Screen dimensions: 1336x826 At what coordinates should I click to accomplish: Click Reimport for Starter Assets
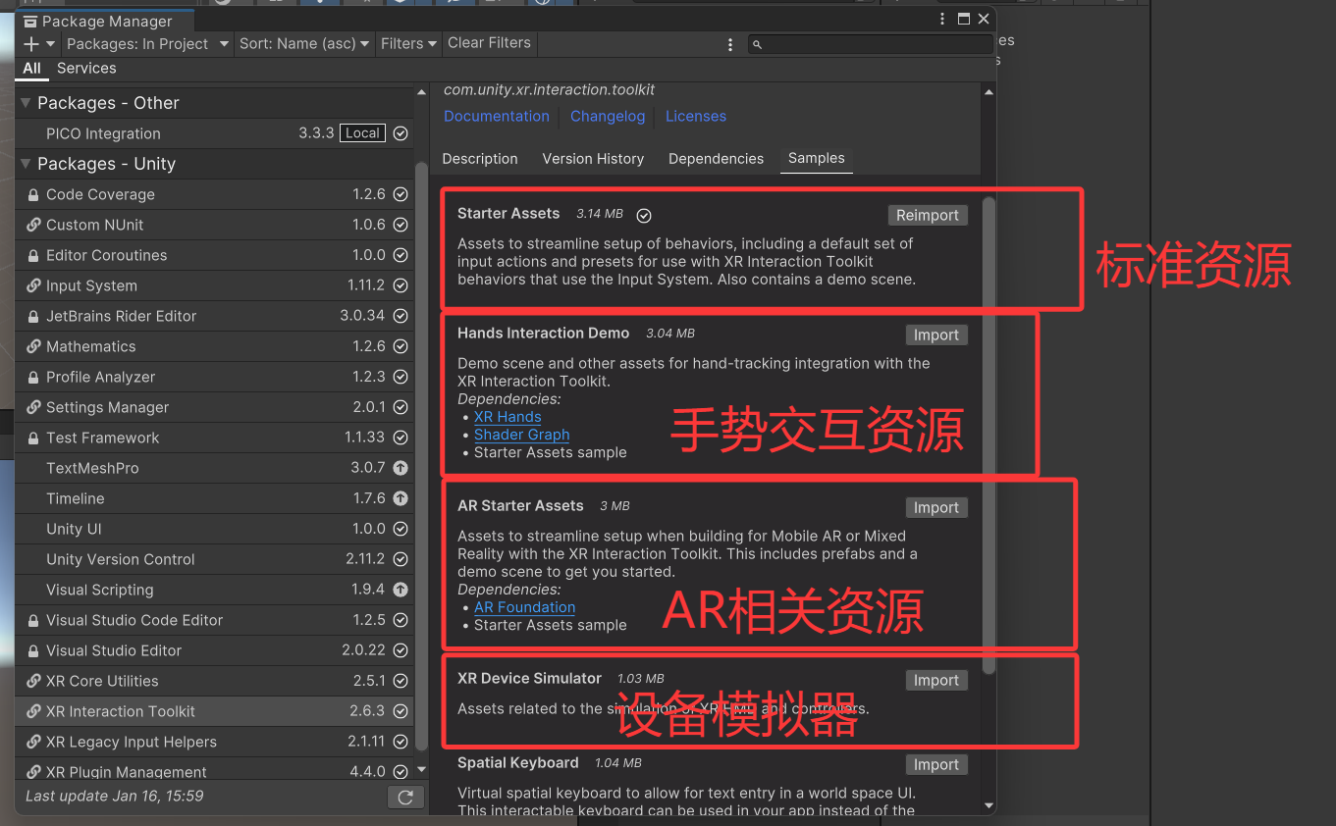[x=928, y=216]
